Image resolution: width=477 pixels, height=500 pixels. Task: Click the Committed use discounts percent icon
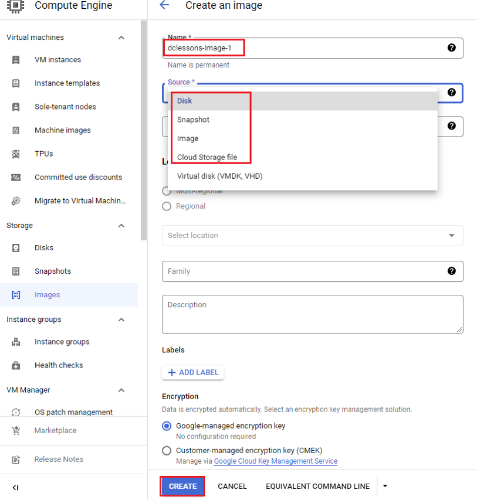click(x=16, y=177)
